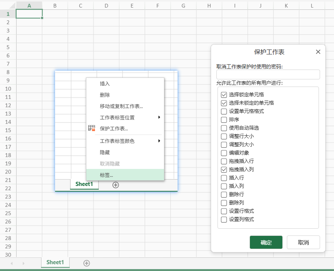334x271 pixels.
Task: Select row 25 header
Action: 8,213
